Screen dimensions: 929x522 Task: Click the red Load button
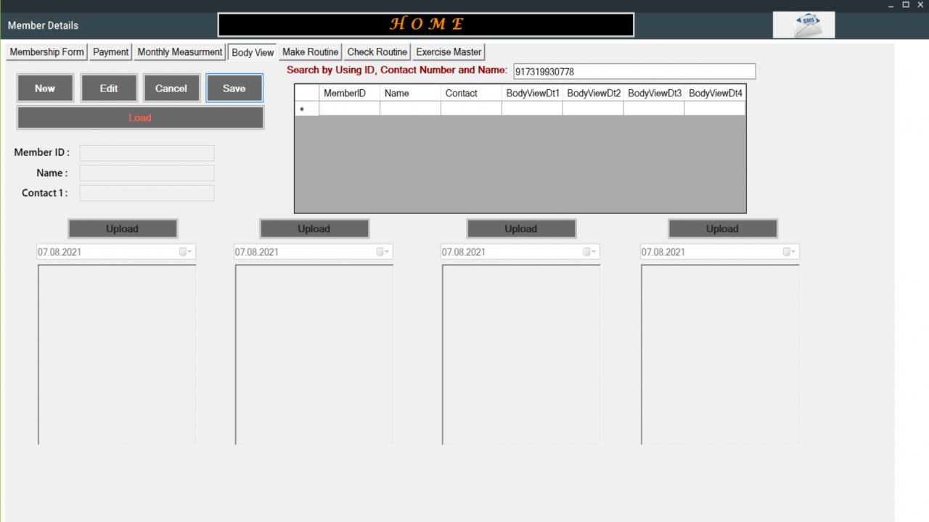140,117
